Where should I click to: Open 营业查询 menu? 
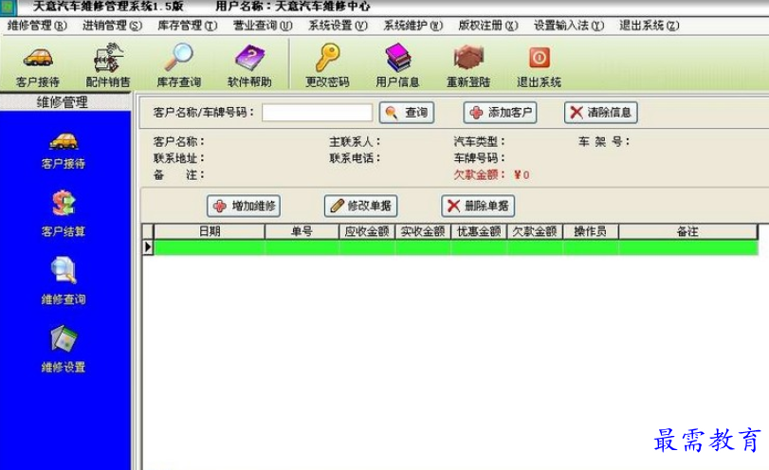pyautogui.click(x=263, y=26)
